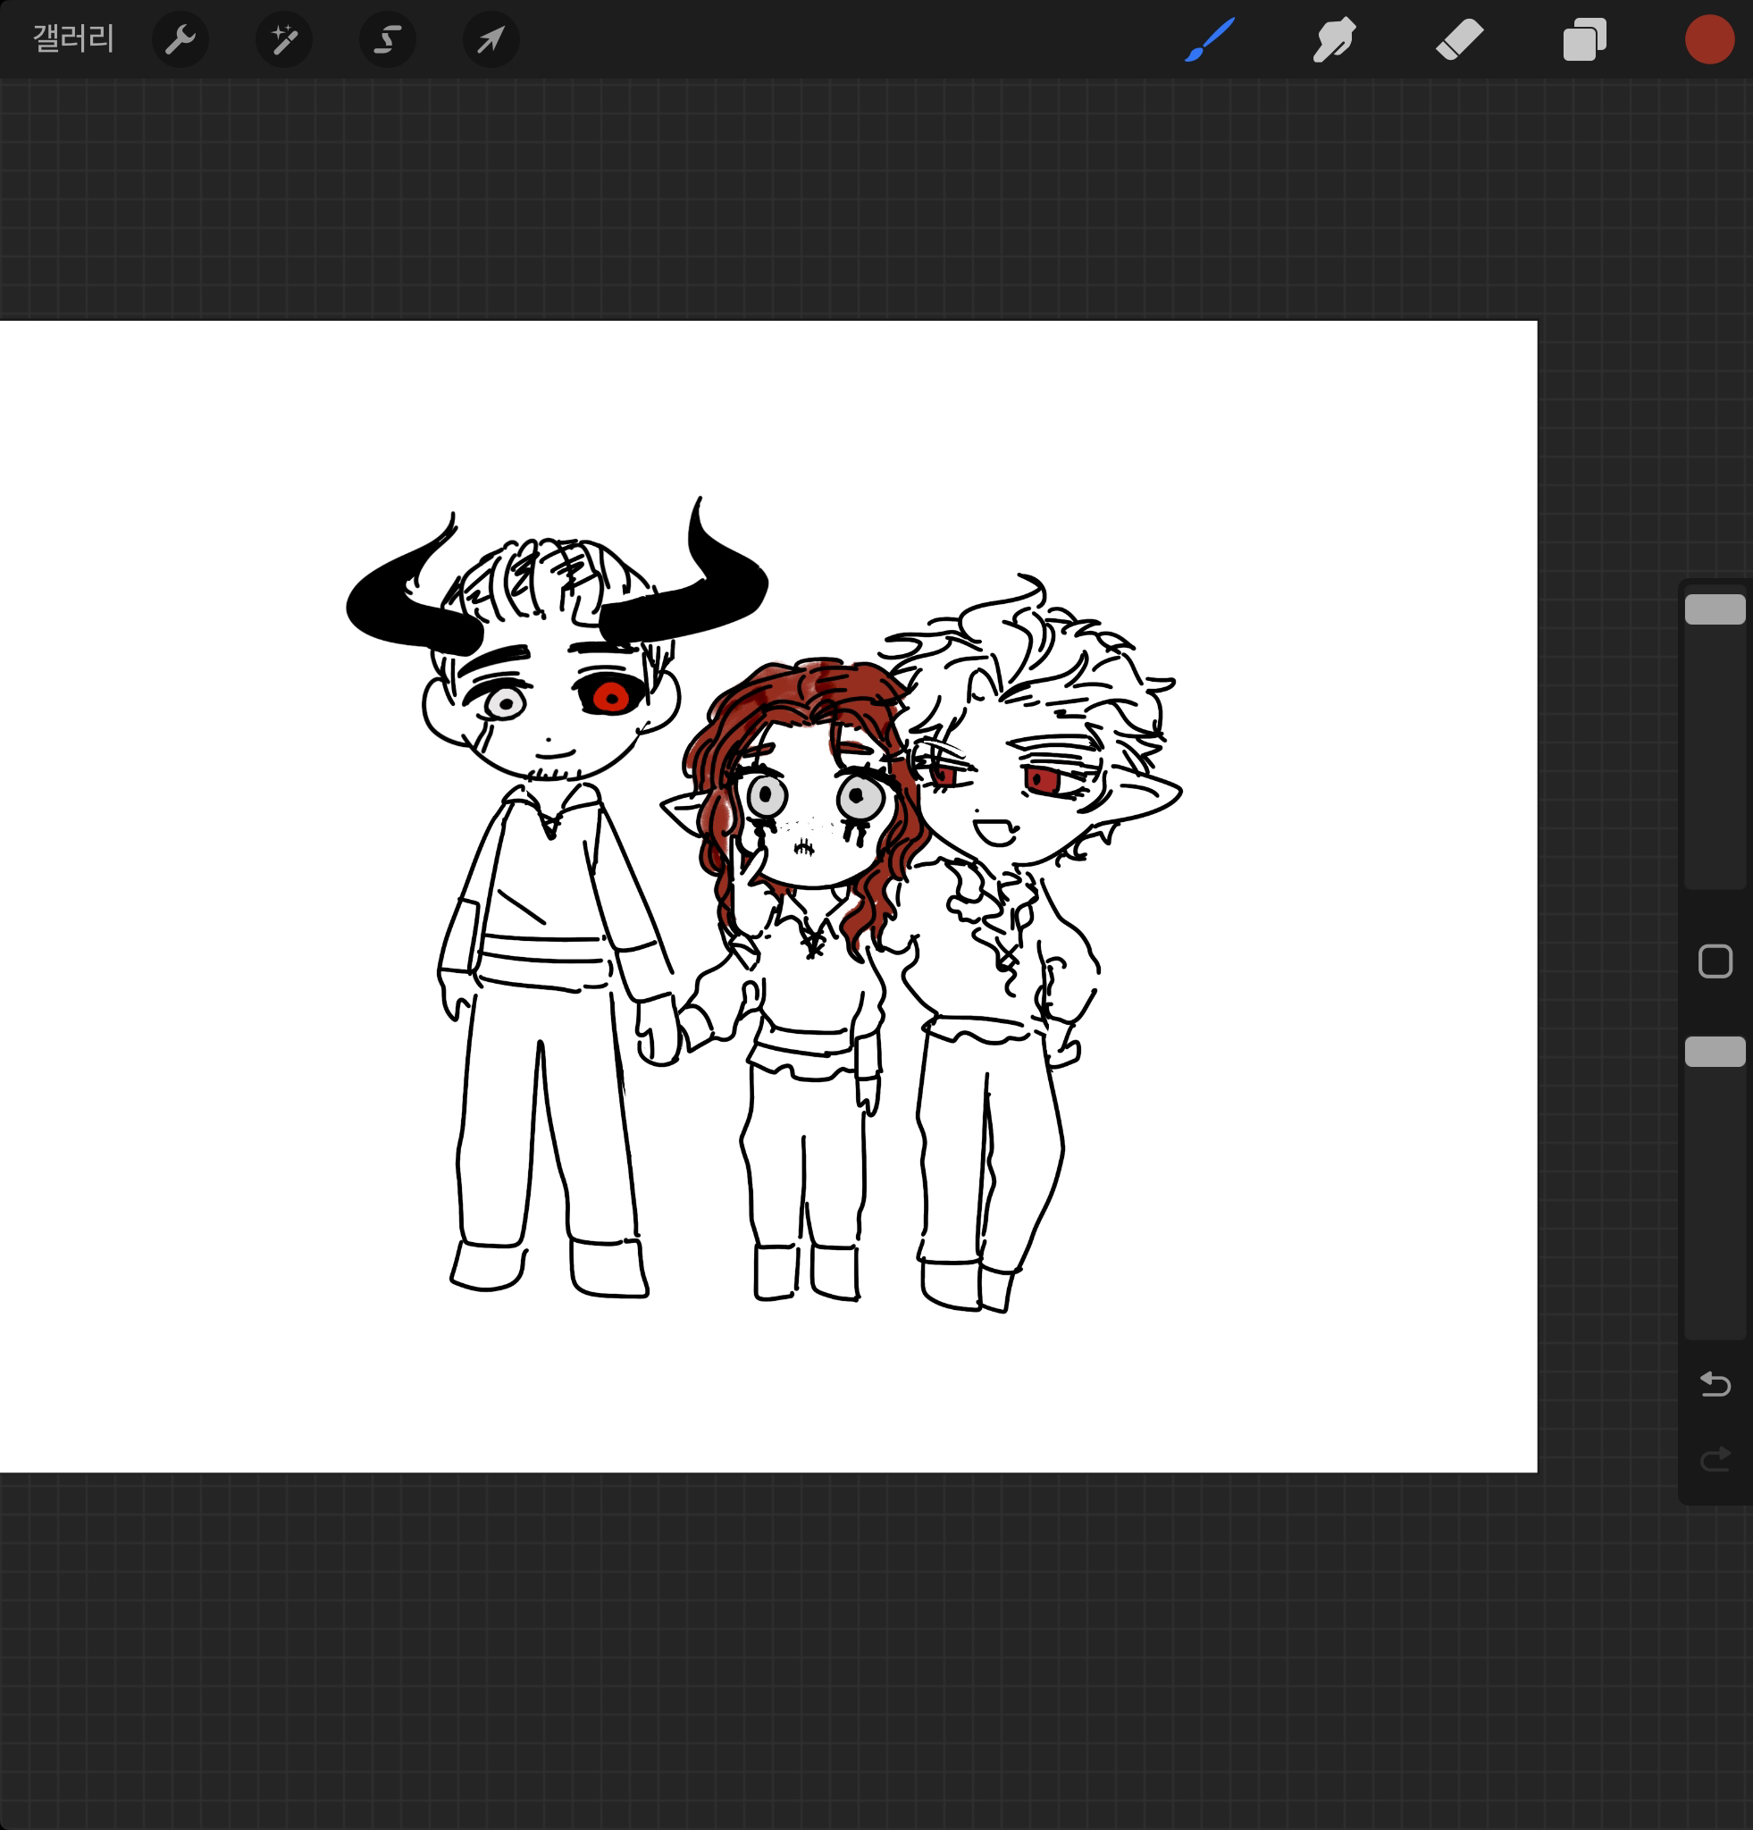Open the Actions wrench menu
Screen dimensions: 1753x1830
coord(180,39)
